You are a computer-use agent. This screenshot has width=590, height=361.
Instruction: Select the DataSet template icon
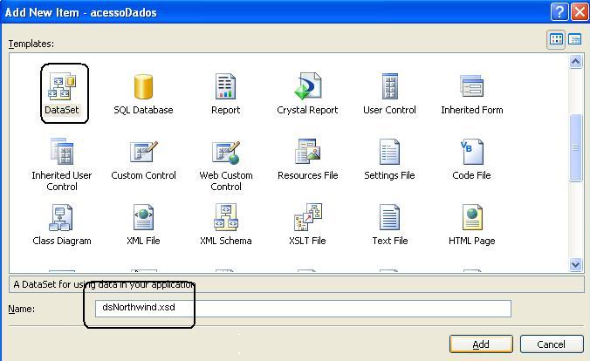coord(62,86)
